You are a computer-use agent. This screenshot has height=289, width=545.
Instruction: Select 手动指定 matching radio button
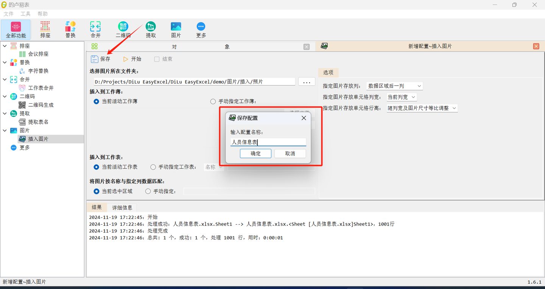coord(148,191)
